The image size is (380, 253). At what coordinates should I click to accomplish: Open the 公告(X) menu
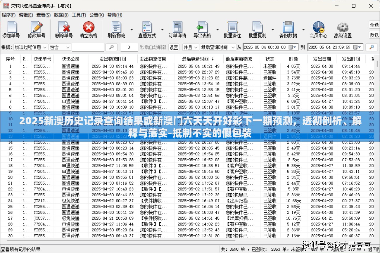(96, 15)
